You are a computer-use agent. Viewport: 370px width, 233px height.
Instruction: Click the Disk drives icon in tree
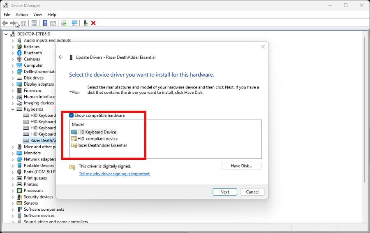(x=19, y=78)
